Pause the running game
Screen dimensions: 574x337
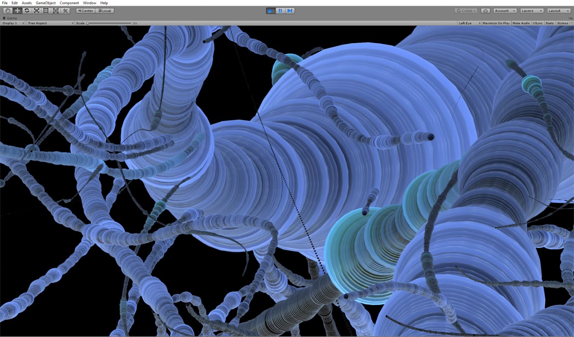(x=280, y=11)
